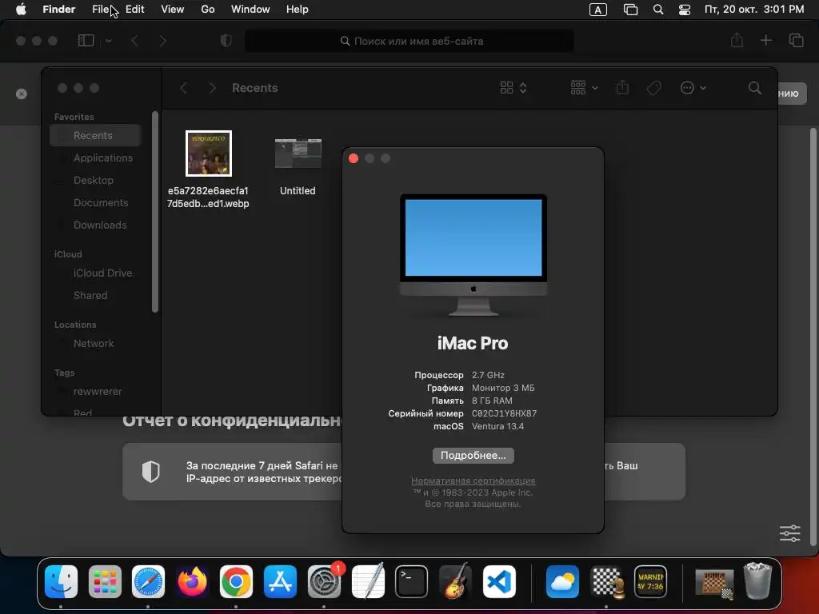This screenshot has width=819, height=614.
Task: Click the Finder sidebar scrollbar
Action: pos(154,211)
